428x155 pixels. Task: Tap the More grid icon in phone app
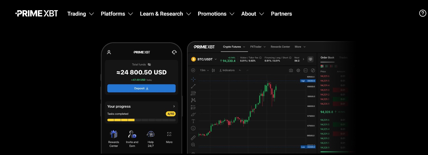(169, 134)
